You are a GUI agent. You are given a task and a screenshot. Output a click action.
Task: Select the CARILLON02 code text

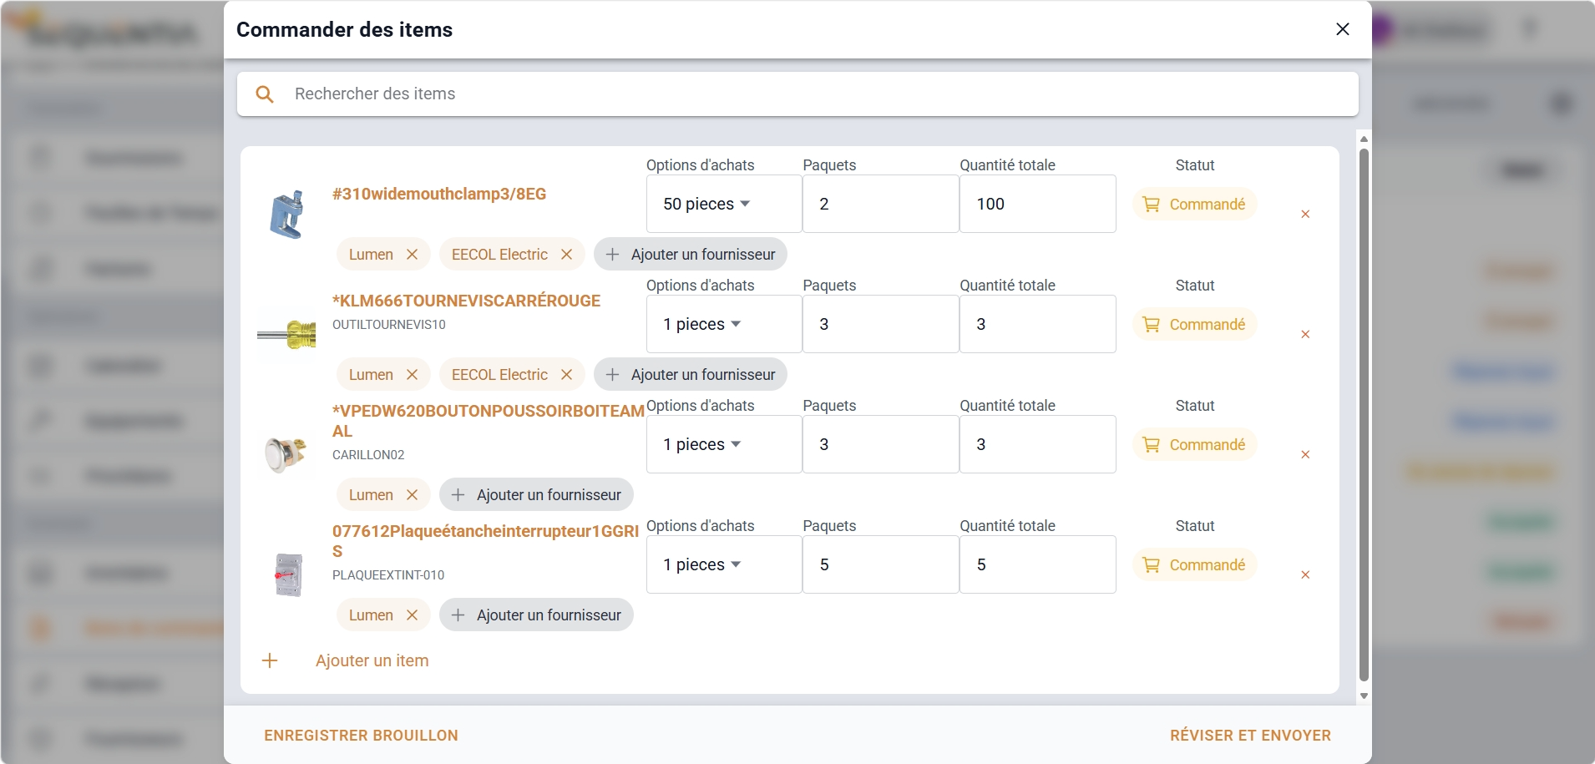[368, 454]
